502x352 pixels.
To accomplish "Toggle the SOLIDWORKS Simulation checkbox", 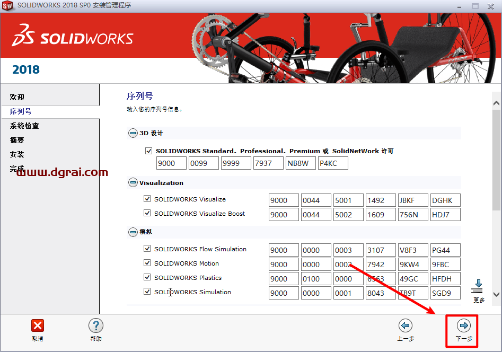I will coord(147,292).
